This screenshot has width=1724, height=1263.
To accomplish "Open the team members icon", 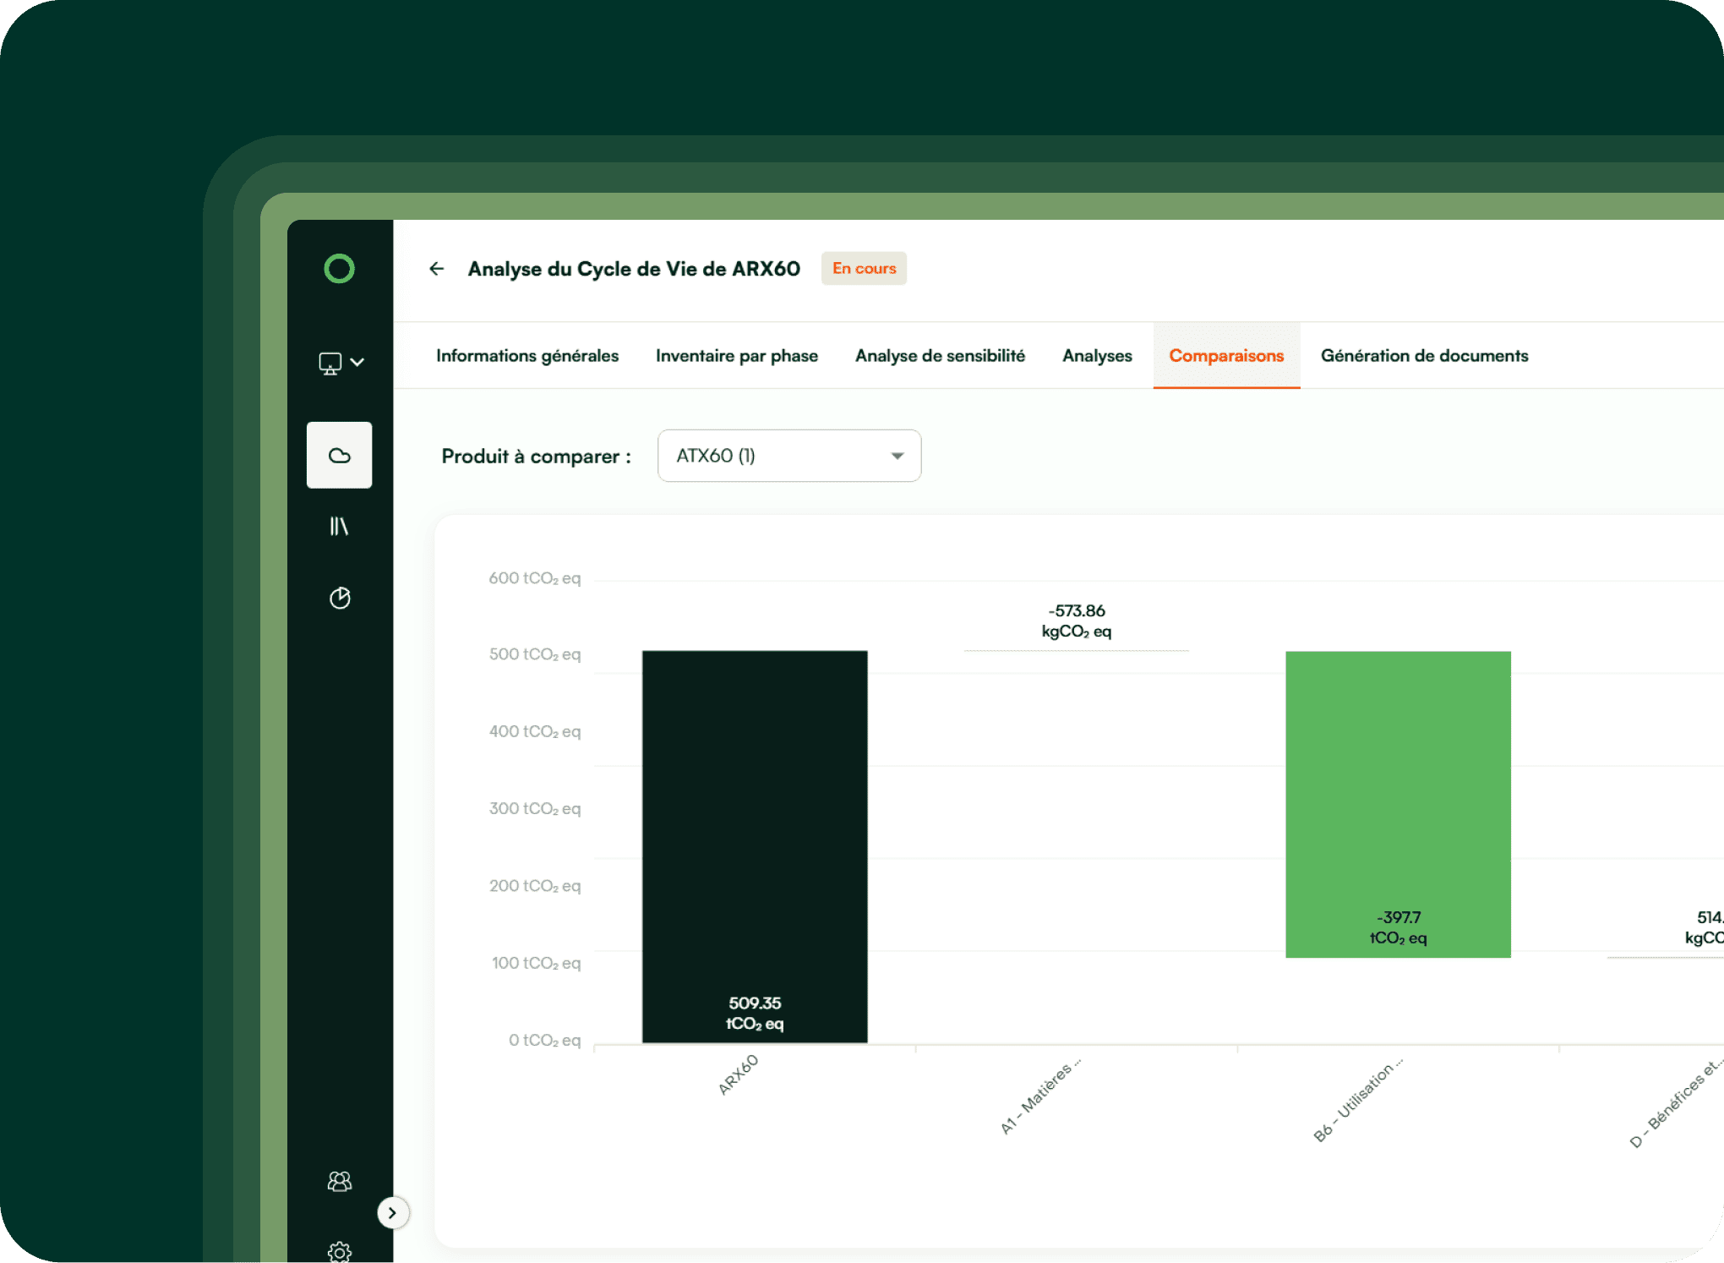I will pyautogui.click(x=339, y=1180).
